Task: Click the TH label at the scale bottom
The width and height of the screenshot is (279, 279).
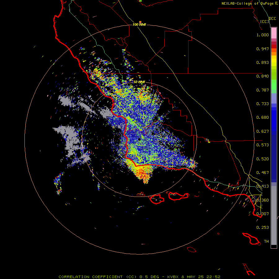Action: tap(266, 241)
